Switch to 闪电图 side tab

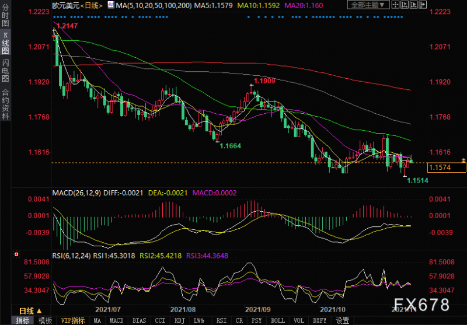pos(5,71)
